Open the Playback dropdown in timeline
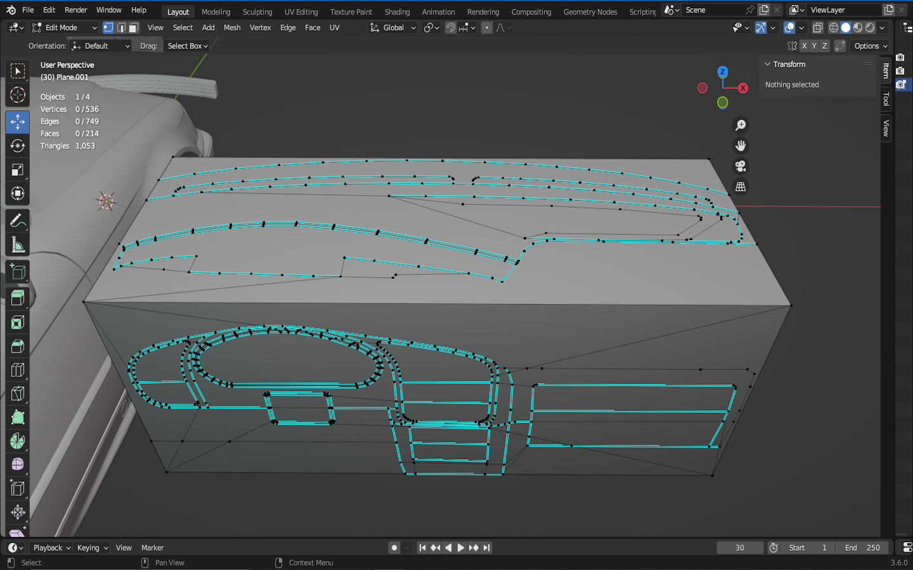 pos(51,548)
